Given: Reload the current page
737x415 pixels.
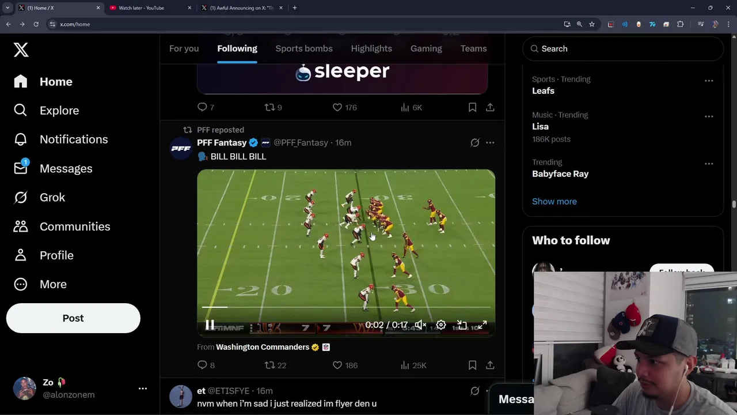Looking at the screenshot, I should (x=36, y=24).
